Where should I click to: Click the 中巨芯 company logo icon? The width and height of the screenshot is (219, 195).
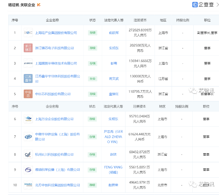(28, 94)
